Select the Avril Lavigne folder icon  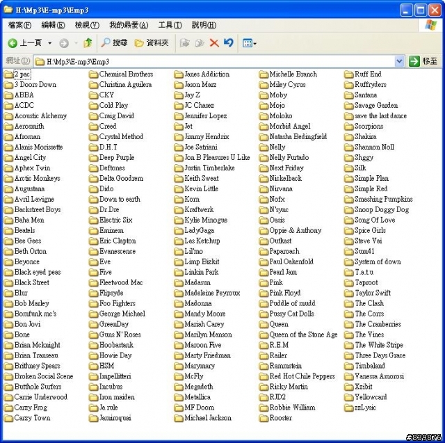8,200
